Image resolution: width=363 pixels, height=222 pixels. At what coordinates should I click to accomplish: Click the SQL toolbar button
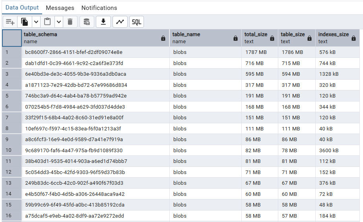tap(136, 22)
